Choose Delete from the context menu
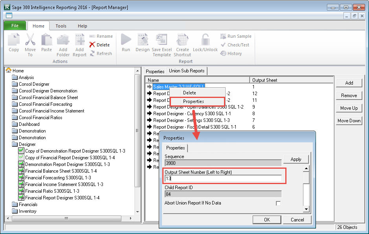 coord(197,93)
